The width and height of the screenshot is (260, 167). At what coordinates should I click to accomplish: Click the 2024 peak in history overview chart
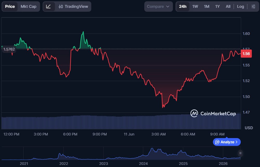coord(152,149)
